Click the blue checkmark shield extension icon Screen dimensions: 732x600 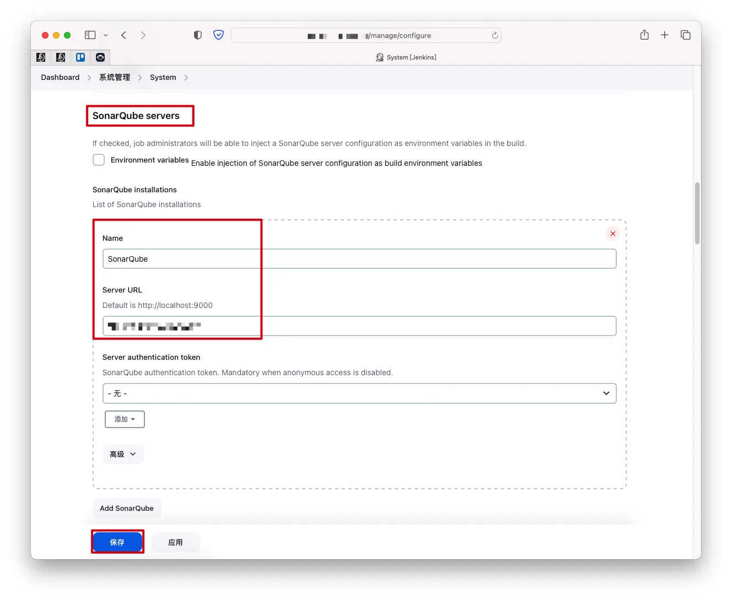point(219,35)
